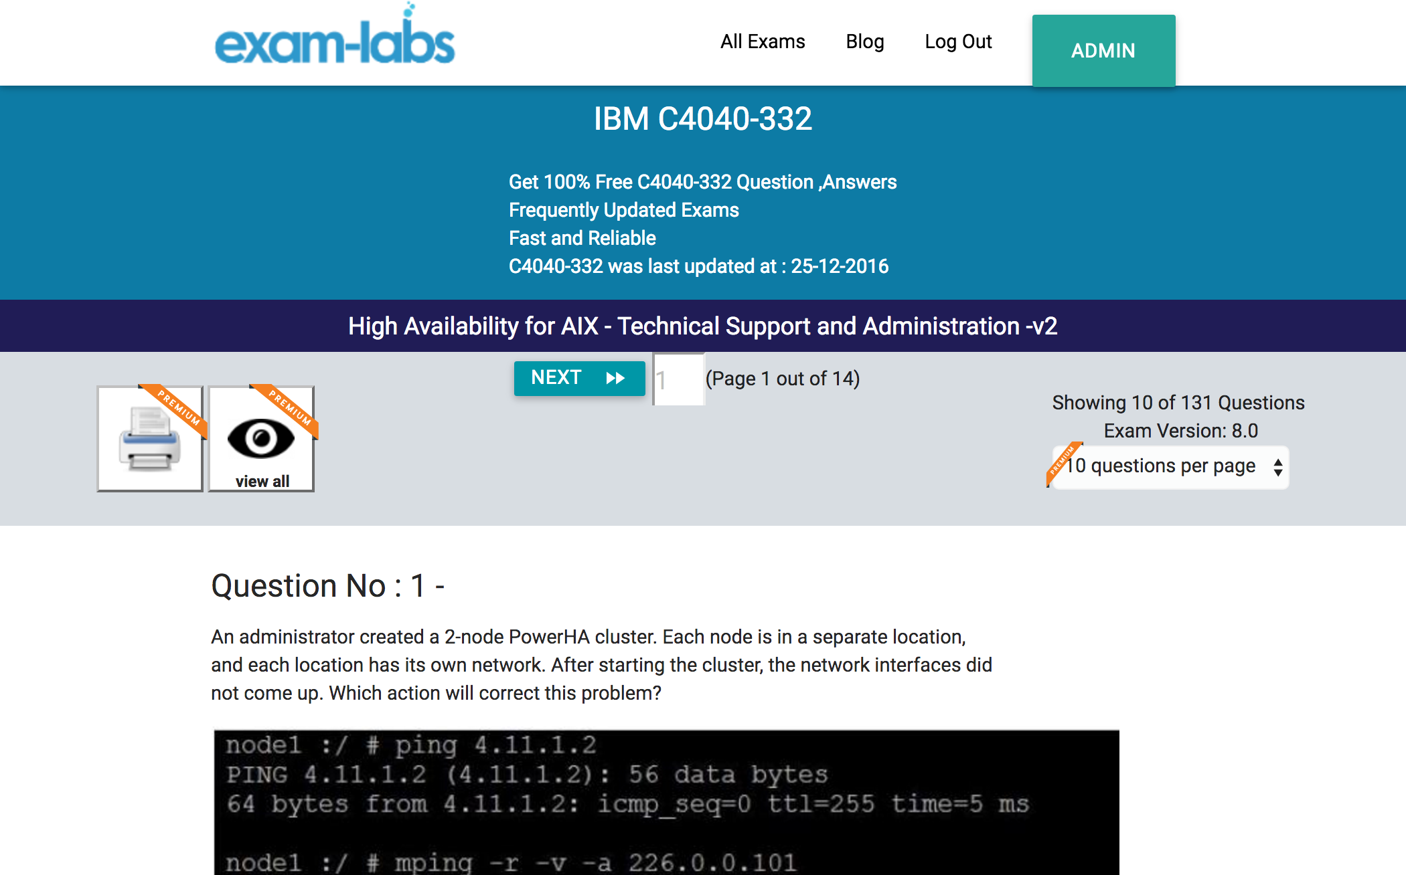Click 'Fast and Reliable' text
Image resolution: width=1406 pixels, height=875 pixels.
point(582,238)
